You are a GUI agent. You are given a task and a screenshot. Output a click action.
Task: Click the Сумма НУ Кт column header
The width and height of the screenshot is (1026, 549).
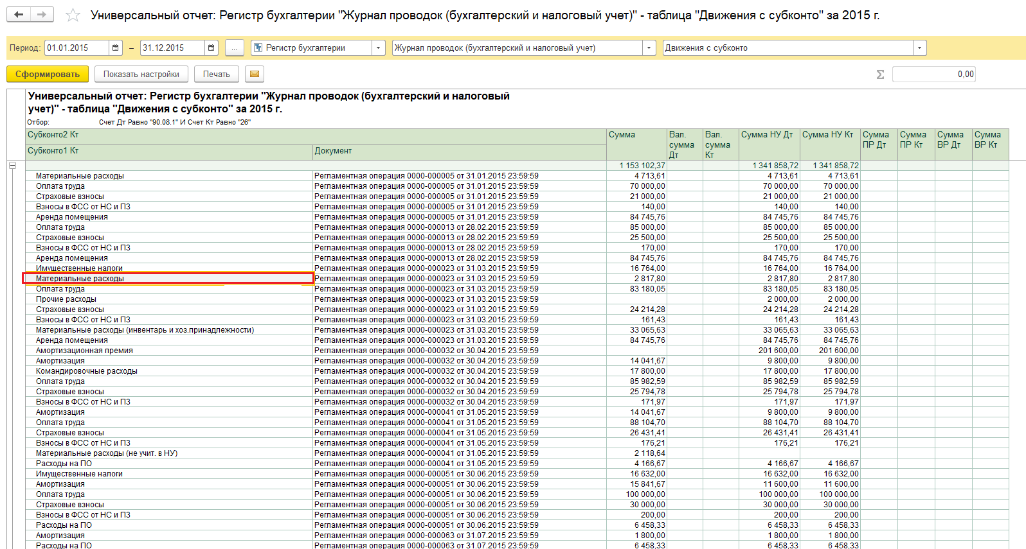[830, 144]
